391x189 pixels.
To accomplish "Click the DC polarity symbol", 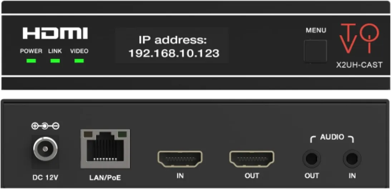I will point(45,126).
